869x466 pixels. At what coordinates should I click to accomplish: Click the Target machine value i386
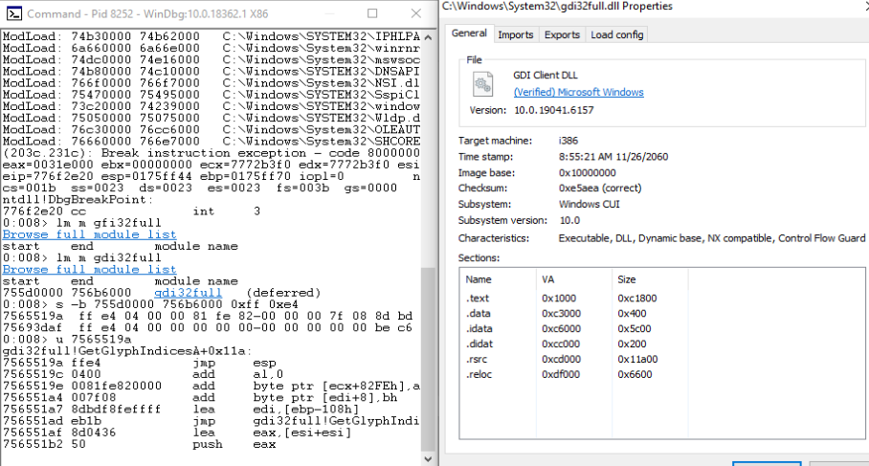coord(568,141)
